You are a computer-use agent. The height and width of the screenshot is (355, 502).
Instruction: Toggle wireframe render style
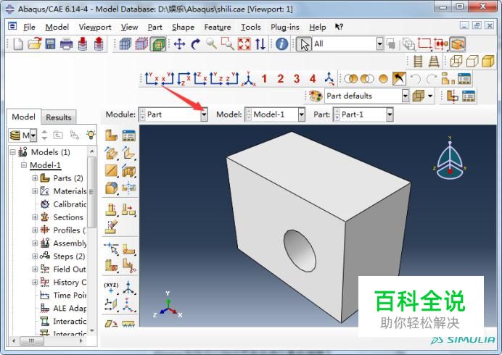click(x=456, y=61)
